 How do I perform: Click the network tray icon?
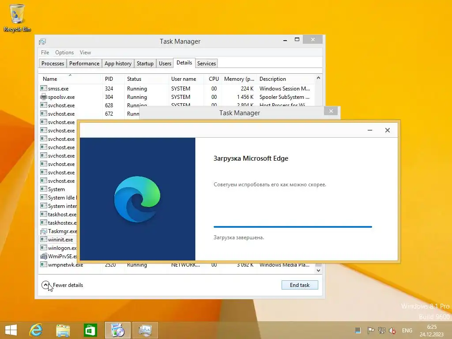382,330
